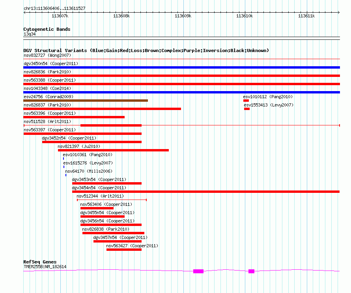The image size is (351, 293).
Task: Select the dgv3452n54 (Cooper2011) red bar
Action: 92,142
